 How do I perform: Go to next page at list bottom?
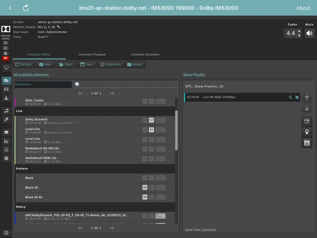tap(112, 228)
